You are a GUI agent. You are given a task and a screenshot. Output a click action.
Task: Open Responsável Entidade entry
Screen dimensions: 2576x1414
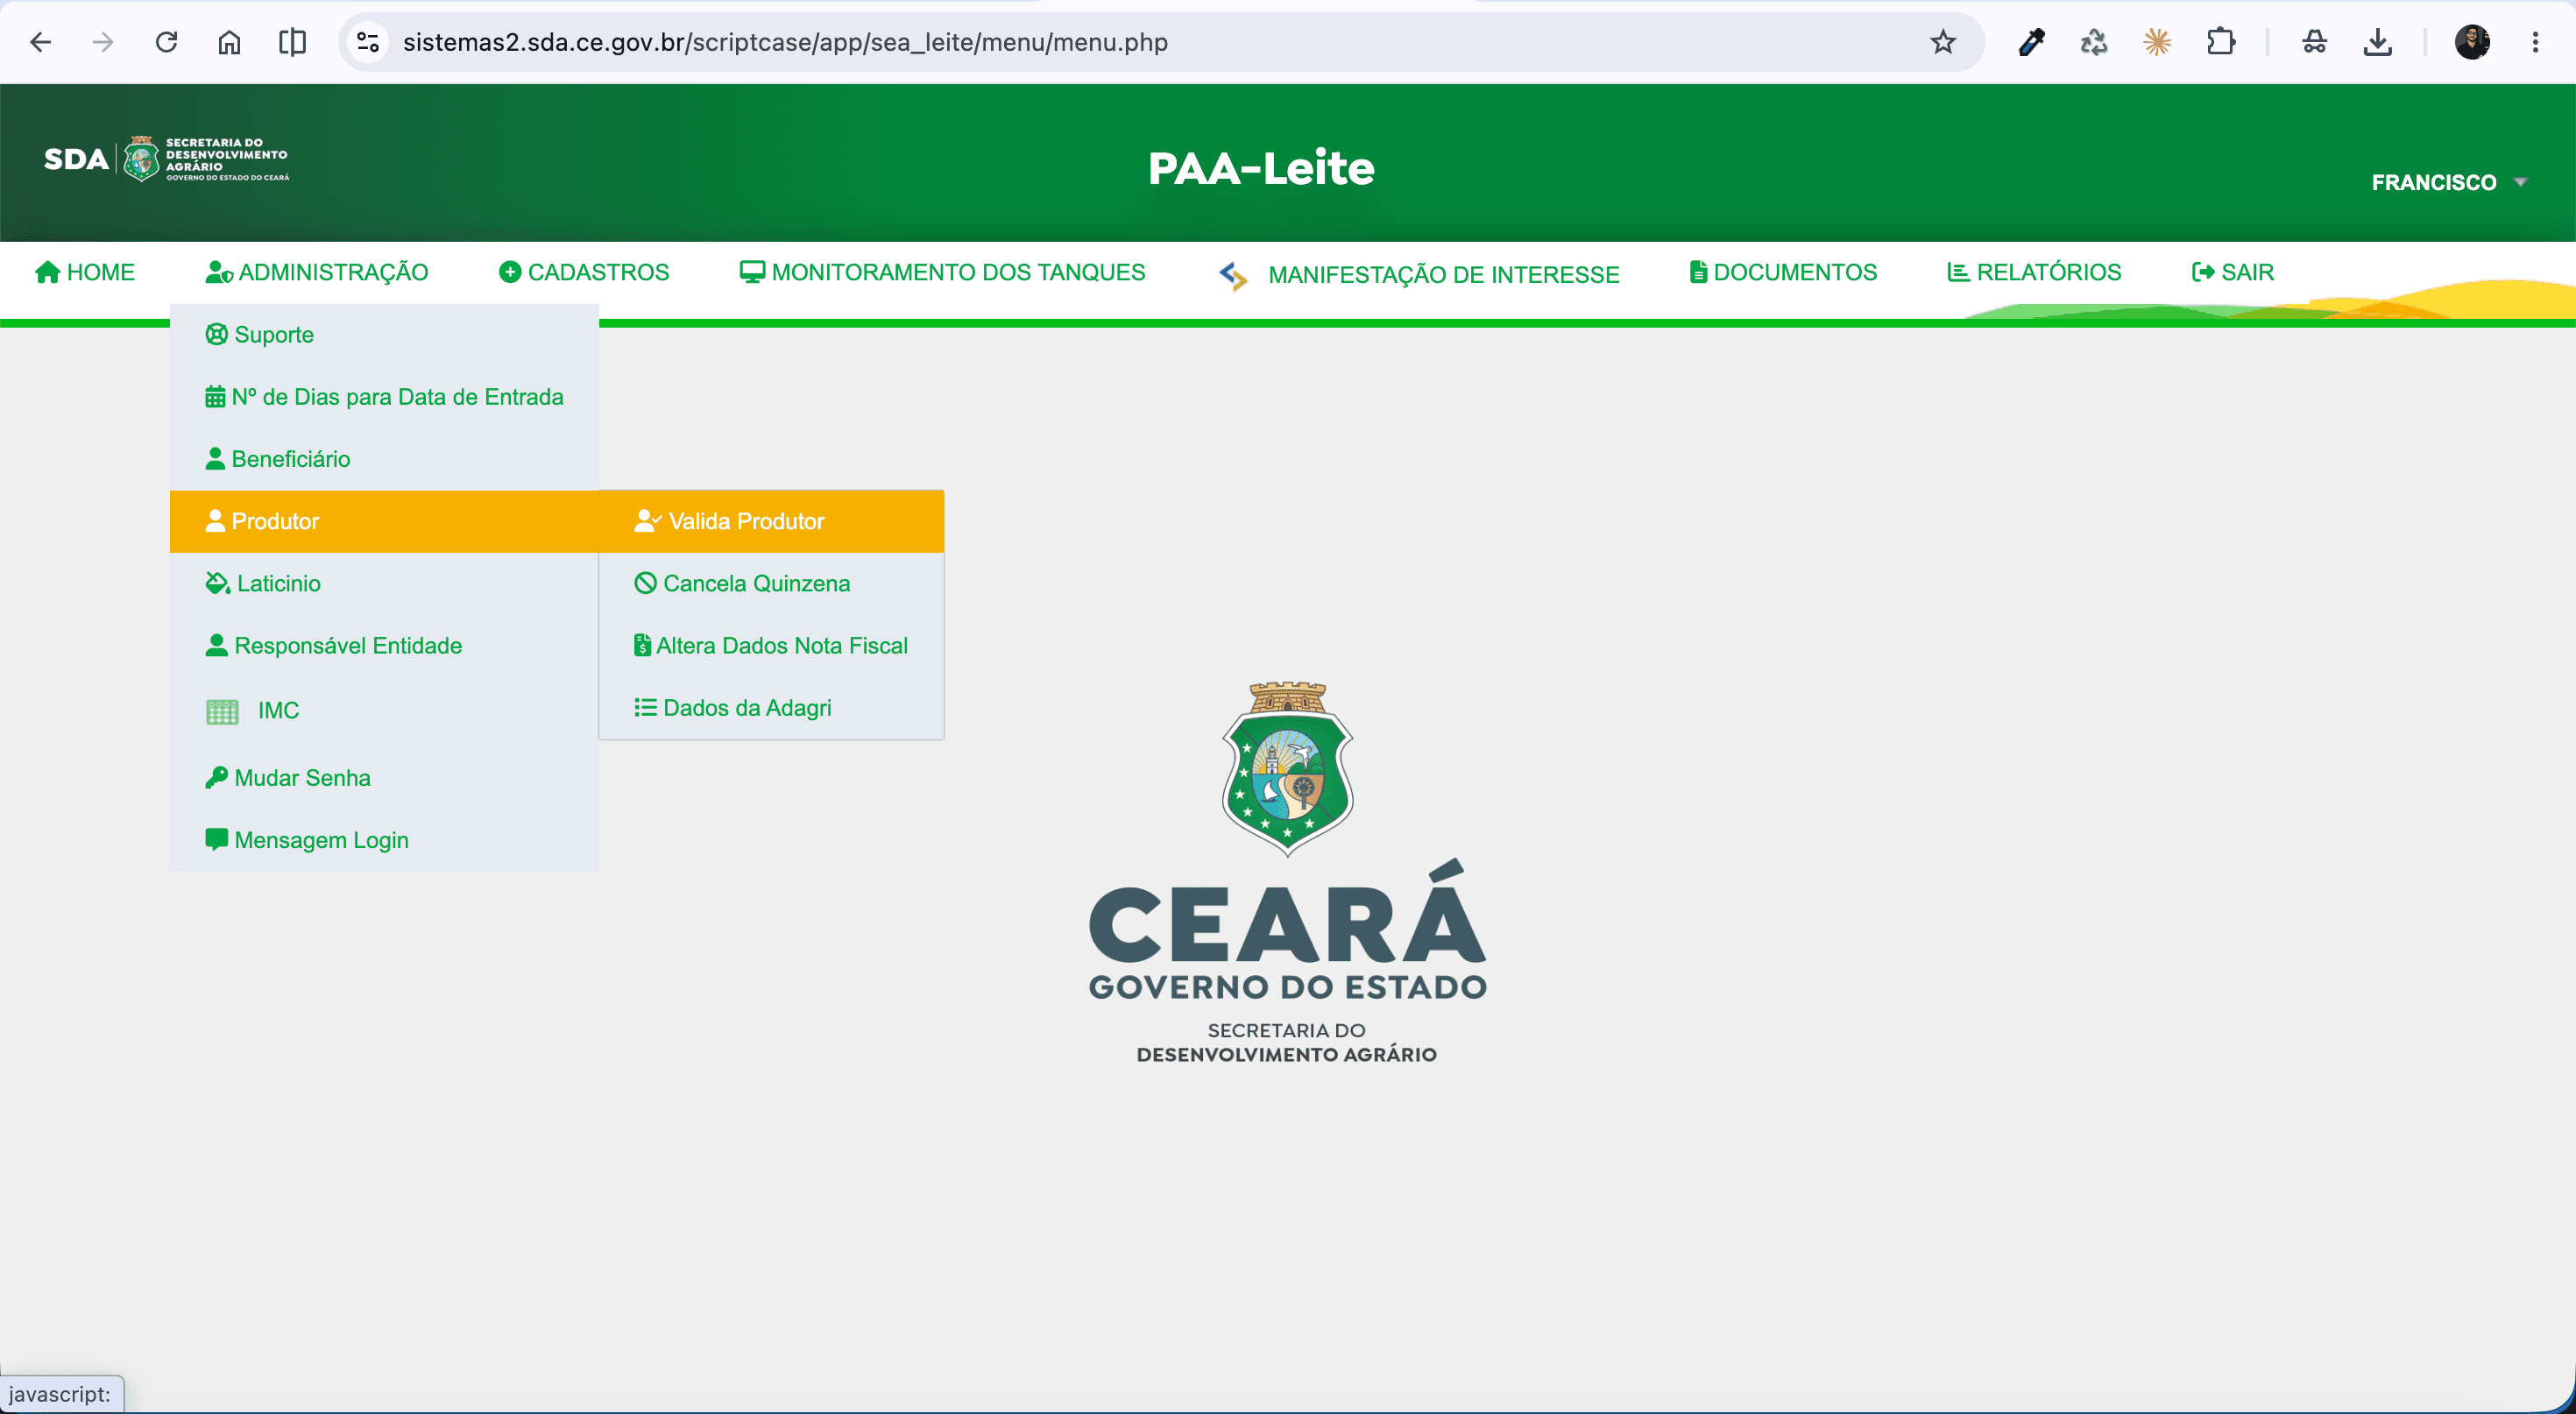coord(384,645)
